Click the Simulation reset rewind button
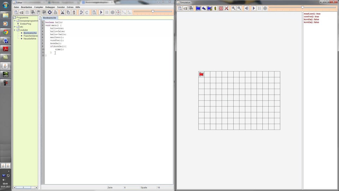The image size is (339, 191). point(247,8)
